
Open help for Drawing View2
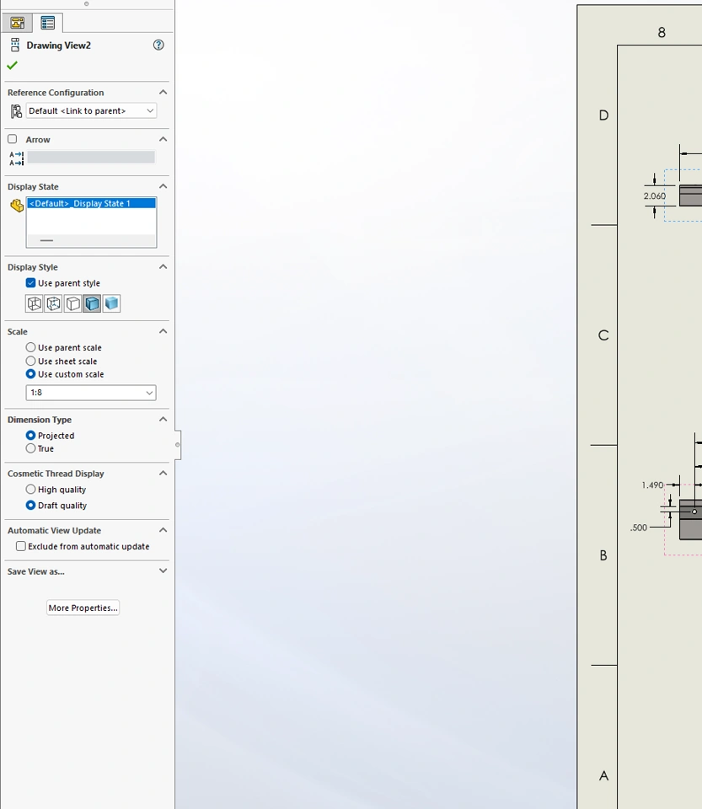pos(158,45)
